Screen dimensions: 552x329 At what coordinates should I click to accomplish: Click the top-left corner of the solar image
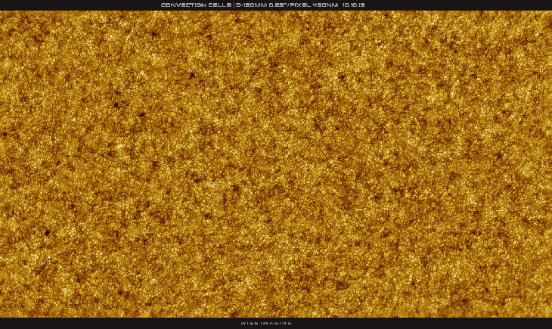coord(2,13)
